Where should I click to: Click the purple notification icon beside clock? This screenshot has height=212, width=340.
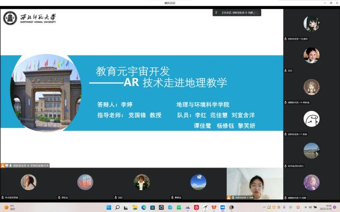(335, 208)
